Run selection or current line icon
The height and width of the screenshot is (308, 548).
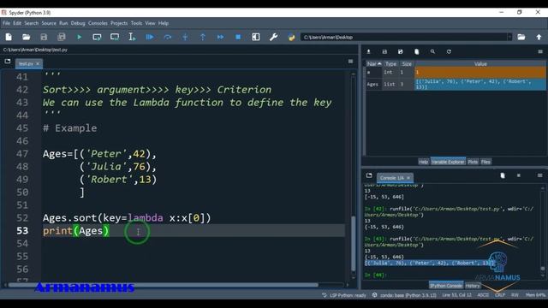tap(132, 37)
